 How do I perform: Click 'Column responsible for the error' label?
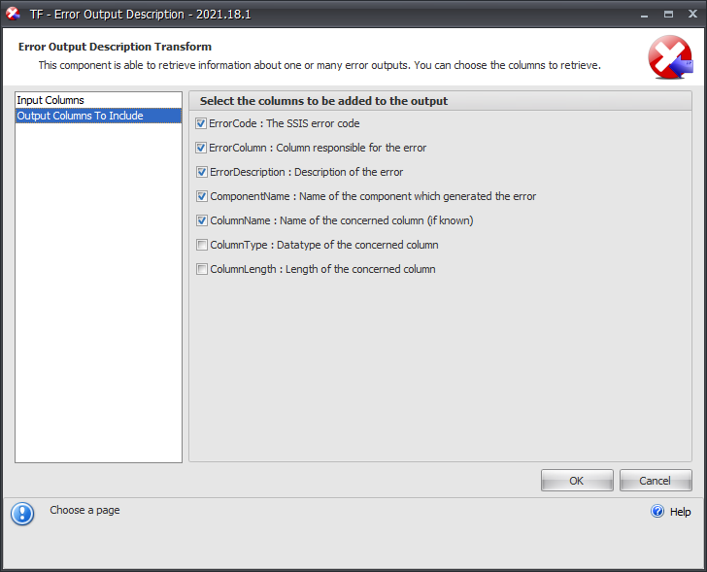[x=352, y=148]
